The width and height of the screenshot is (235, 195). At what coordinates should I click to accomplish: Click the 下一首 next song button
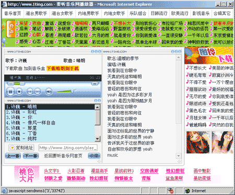point(31,156)
